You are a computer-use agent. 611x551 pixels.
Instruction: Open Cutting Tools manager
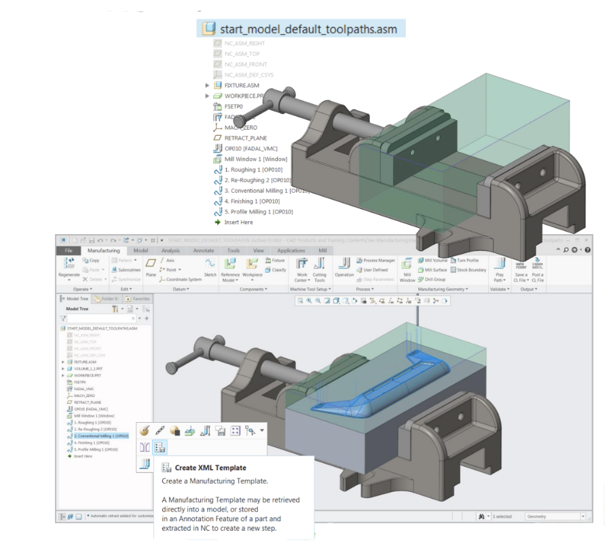pos(319,263)
